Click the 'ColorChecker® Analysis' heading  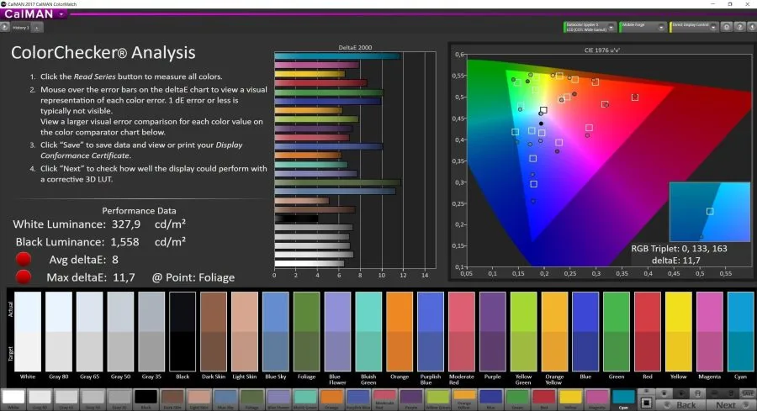pyautogui.click(x=103, y=52)
